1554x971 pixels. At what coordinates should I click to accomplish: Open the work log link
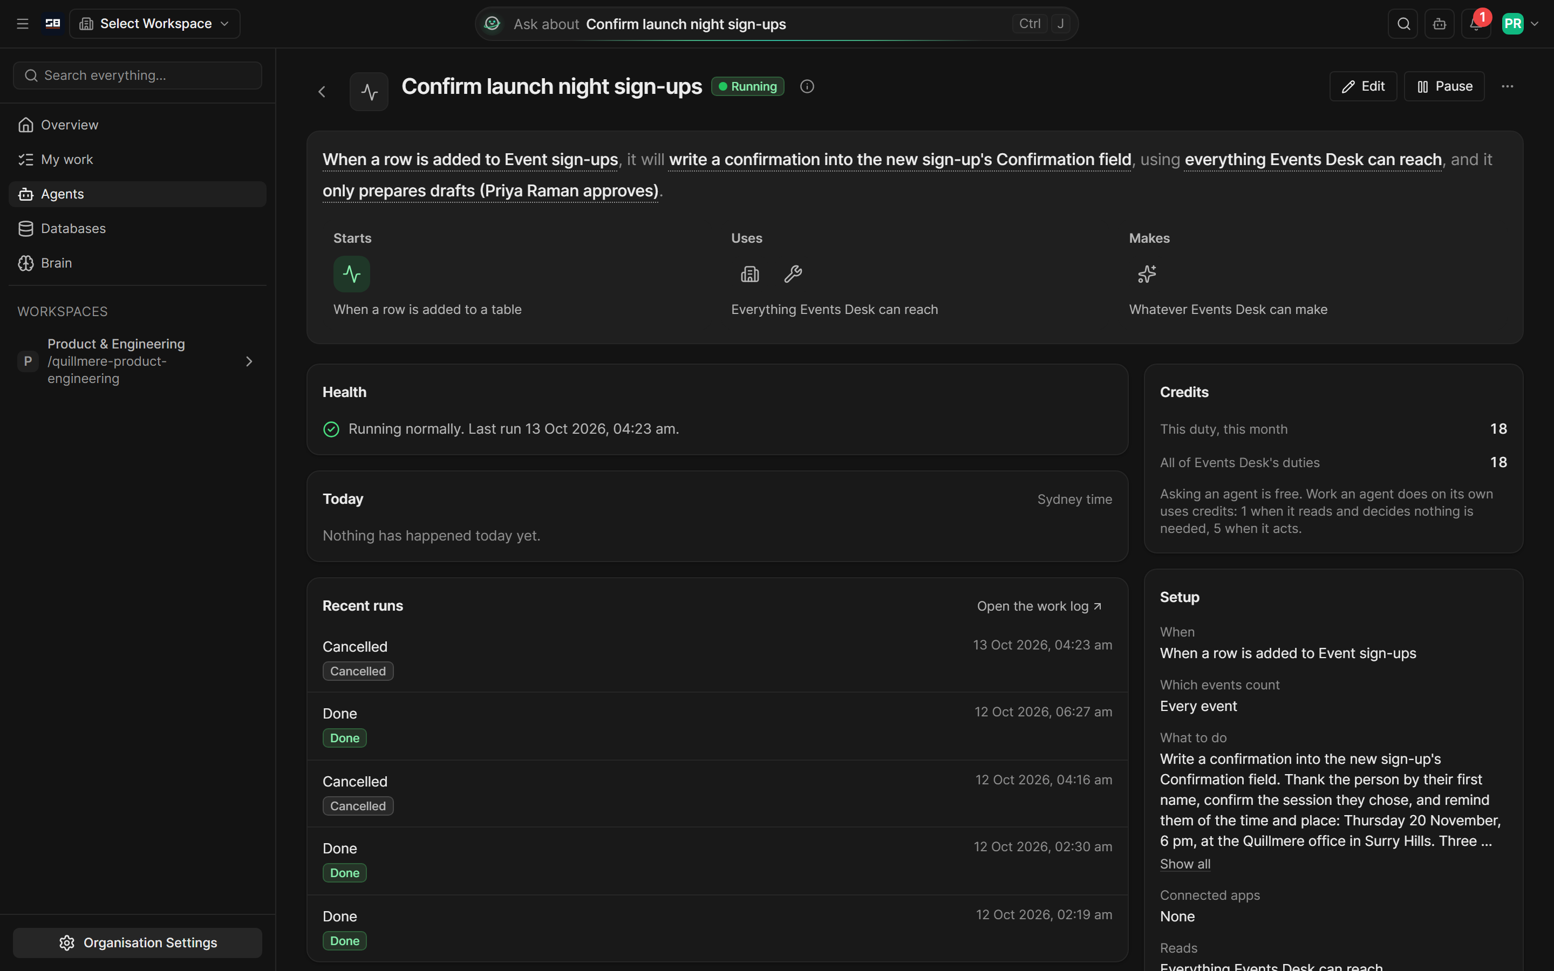tap(1040, 606)
